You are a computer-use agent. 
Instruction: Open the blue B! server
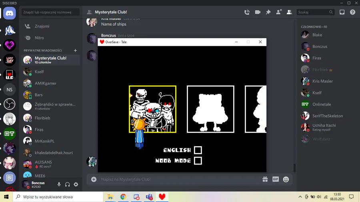[10, 178]
